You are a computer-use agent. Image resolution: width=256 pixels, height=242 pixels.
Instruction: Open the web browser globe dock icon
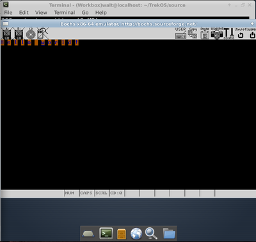[136, 234]
